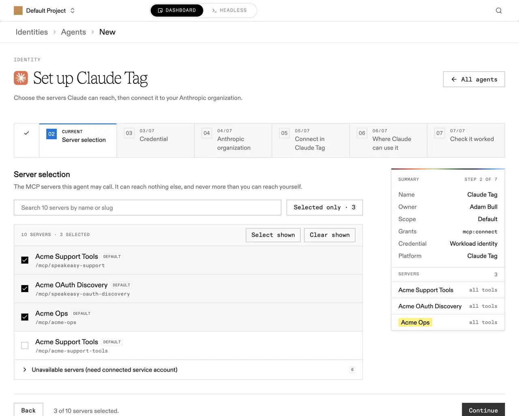Uncheck the speakeasy-support Acme Support Tools server
This screenshot has height=416, width=519.
point(25,260)
